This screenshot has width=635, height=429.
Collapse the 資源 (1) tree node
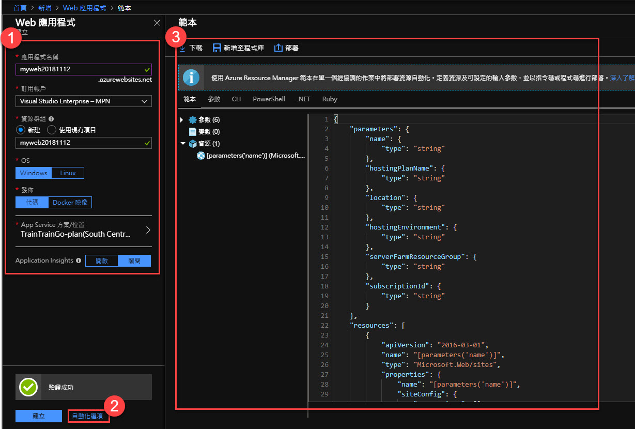coord(183,144)
